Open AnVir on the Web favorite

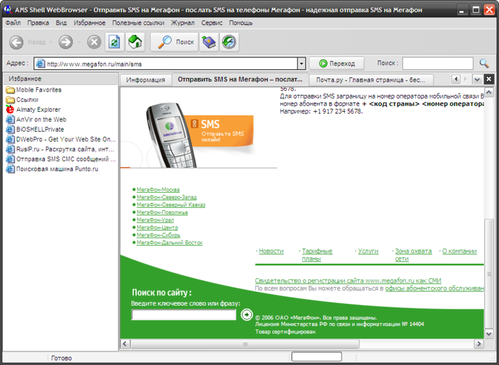pyautogui.click(x=36, y=119)
